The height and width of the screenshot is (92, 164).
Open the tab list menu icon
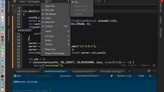coord(15,1)
